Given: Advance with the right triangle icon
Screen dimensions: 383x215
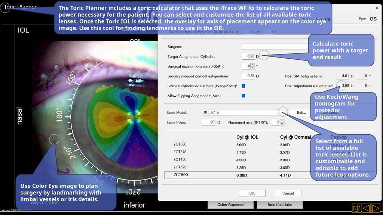Looking at the screenshot, I should click(x=376, y=208).
